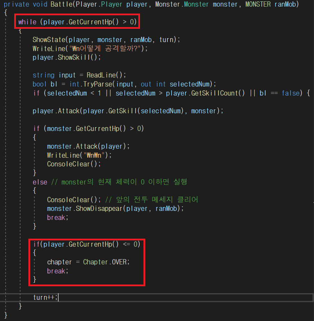The height and width of the screenshot is (321, 314).
Task: Click the else keyword
Action: click(x=40, y=182)
